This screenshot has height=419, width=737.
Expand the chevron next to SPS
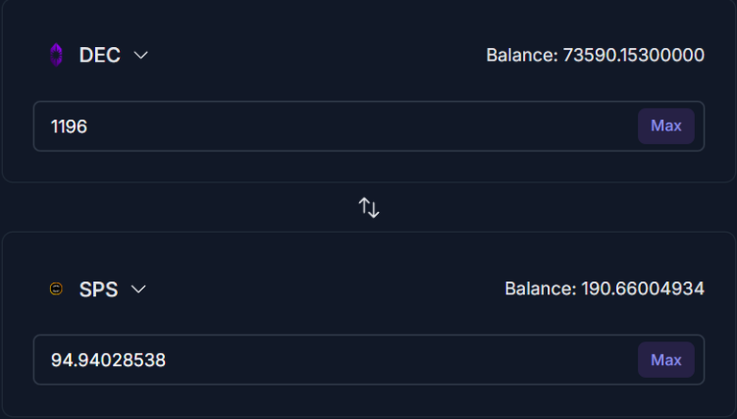(x=138, y=289)
